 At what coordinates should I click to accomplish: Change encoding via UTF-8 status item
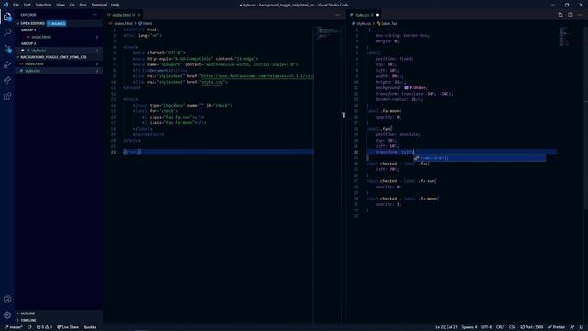[486, 327]
